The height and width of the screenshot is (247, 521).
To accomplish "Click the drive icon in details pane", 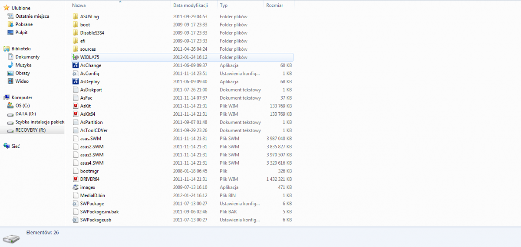I will click(11, 238).
